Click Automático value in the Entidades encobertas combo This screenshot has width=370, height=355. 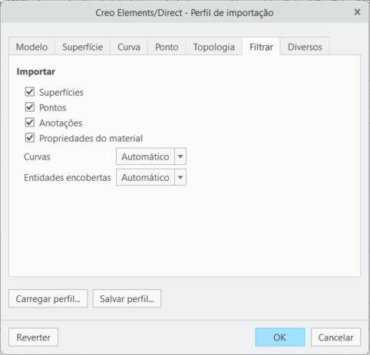[145, 177]
